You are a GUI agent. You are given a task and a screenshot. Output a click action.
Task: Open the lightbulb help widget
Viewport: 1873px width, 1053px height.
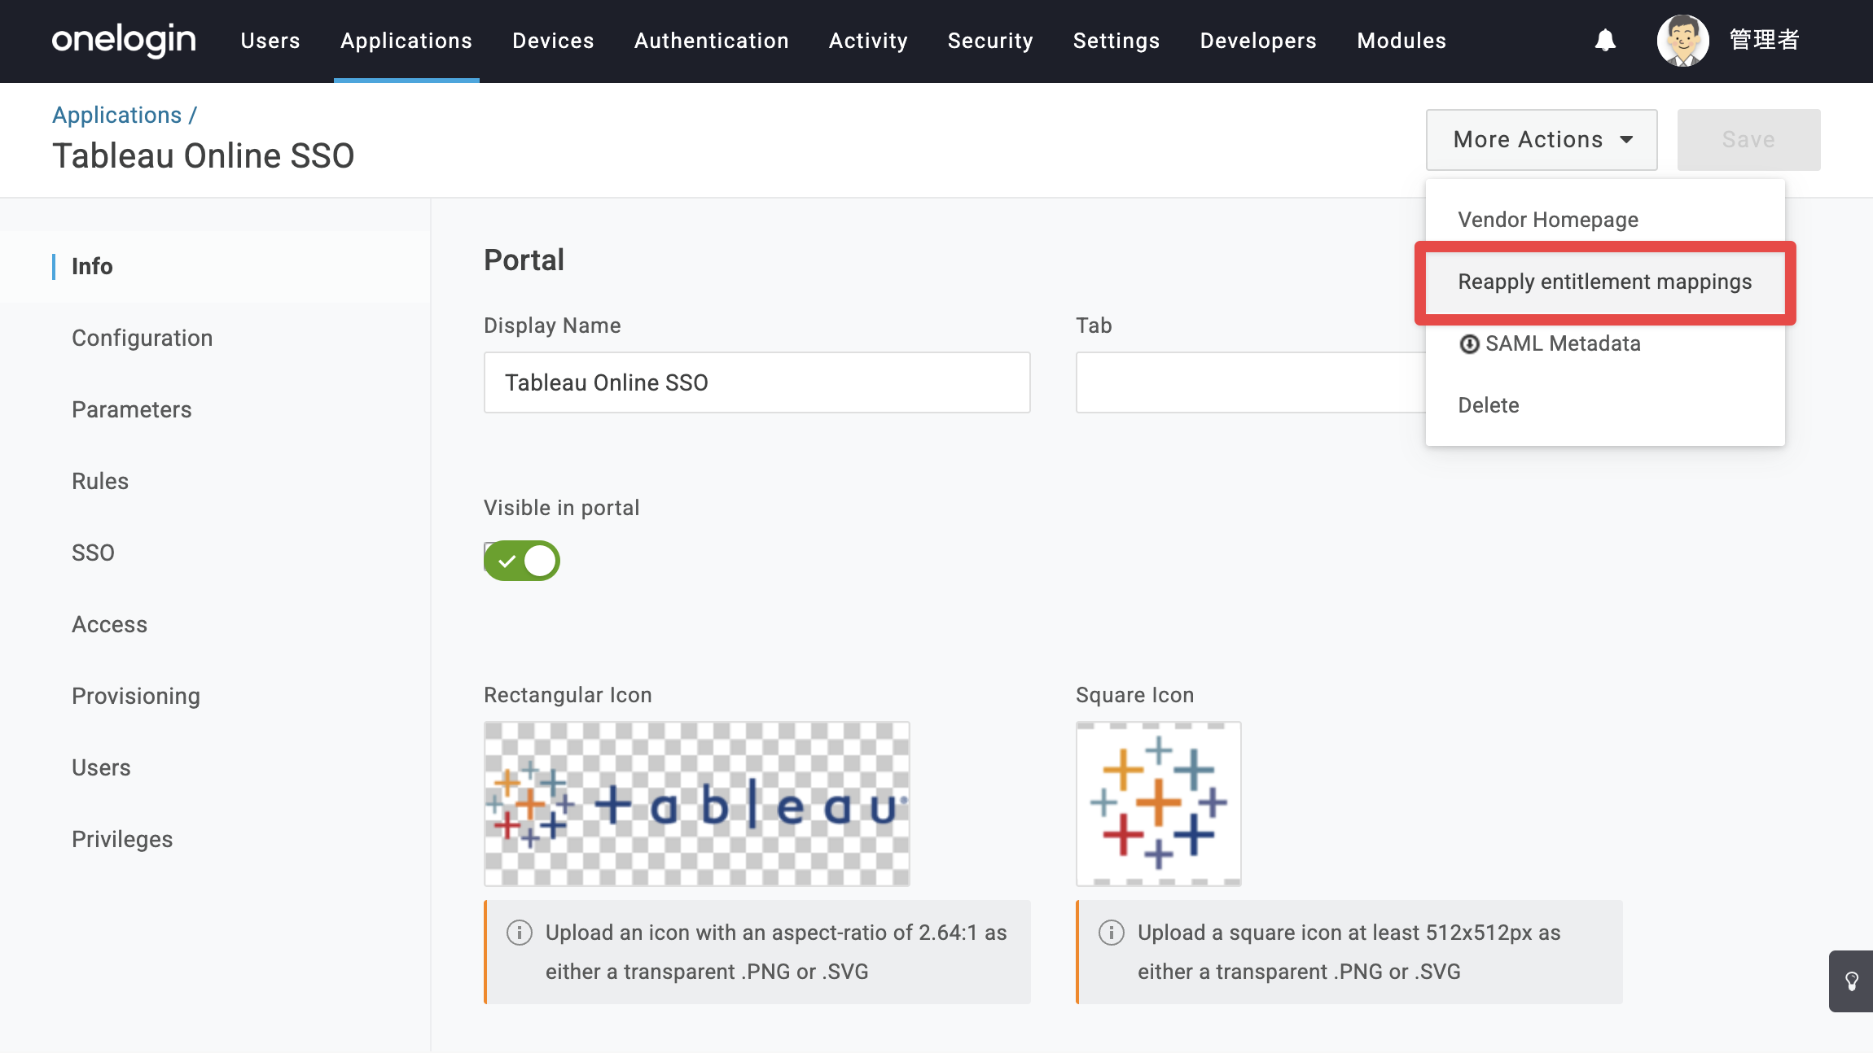tap(1851, 981)
